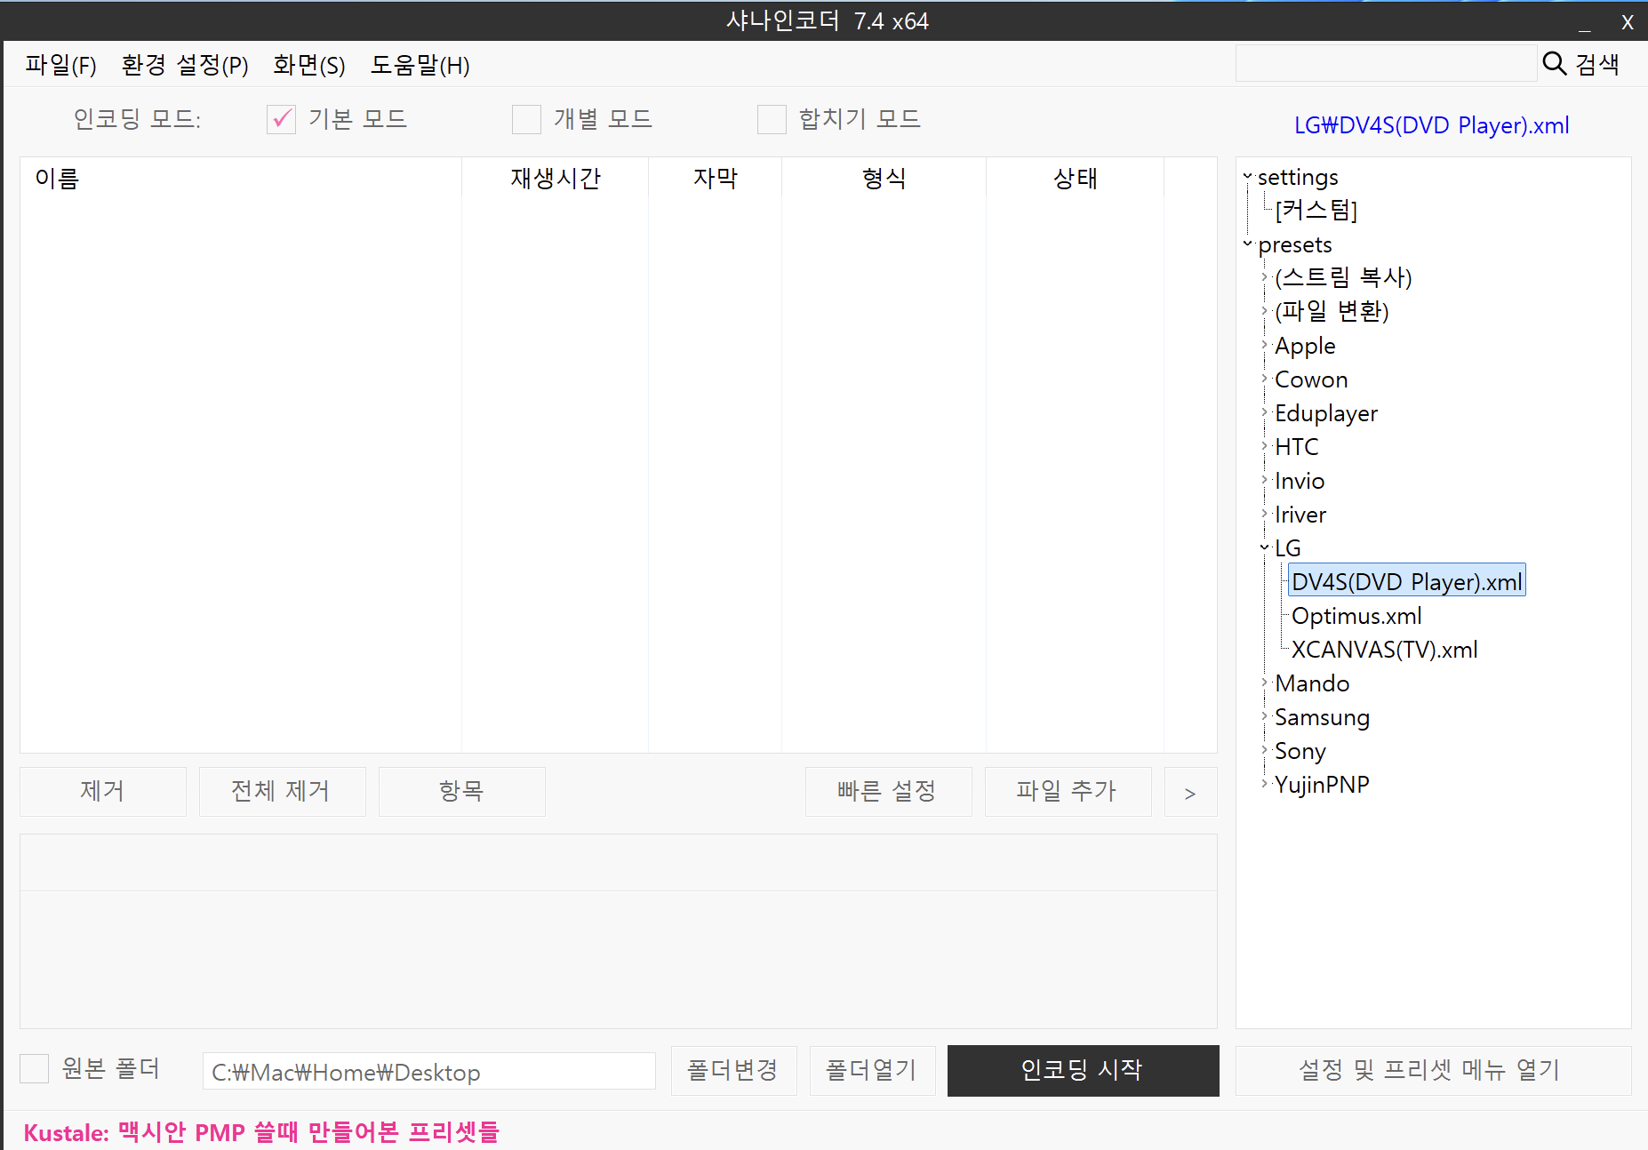Click the 파일 추가 button
This screenshot has width=1648, height=1150.
[1068, 791]
